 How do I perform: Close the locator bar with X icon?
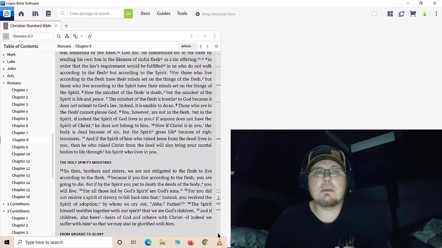coord(217,46)
